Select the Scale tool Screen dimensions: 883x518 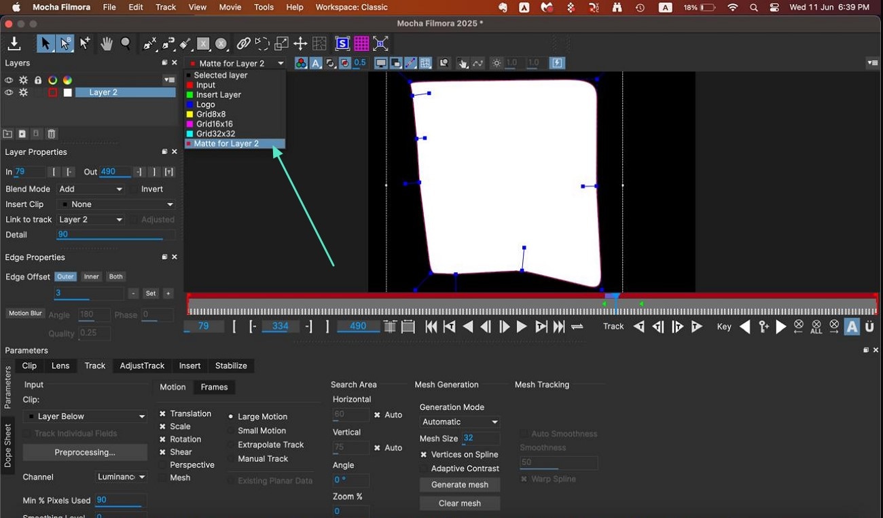tap(281, 44)
